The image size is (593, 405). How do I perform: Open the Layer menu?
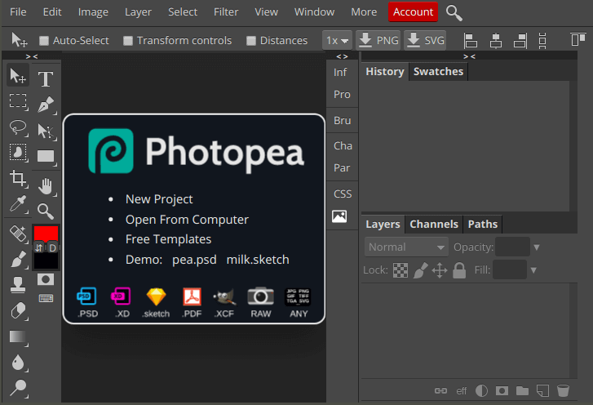pyautogui.click(x=138, y=12)
